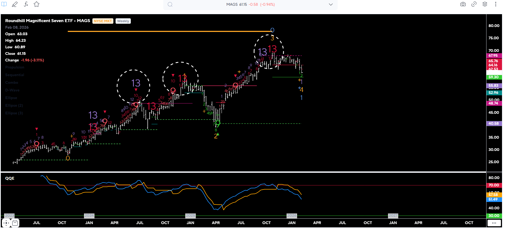This screenshot has width=505, height=229.
Task: Open the layers stack icon
Action: (485, 4)
